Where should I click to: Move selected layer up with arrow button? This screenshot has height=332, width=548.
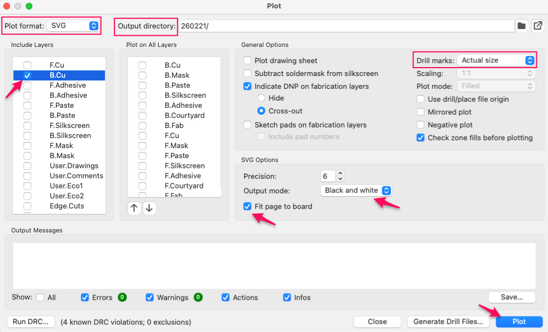tap(134, 208)
